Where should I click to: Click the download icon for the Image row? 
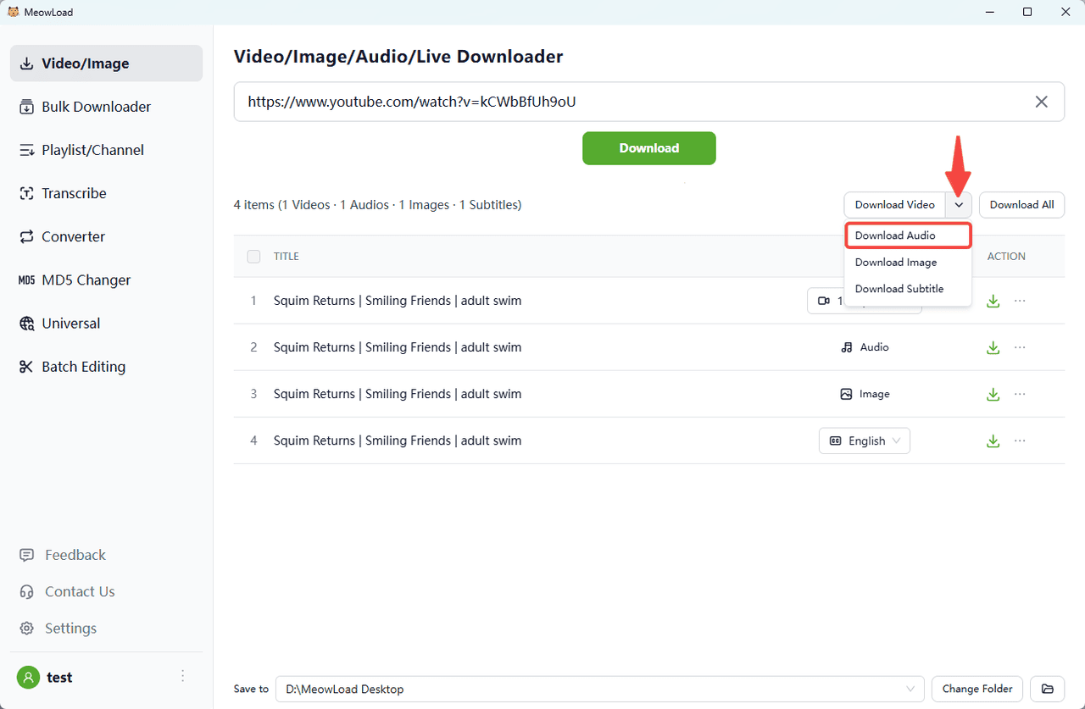click(x=993, y=394)
